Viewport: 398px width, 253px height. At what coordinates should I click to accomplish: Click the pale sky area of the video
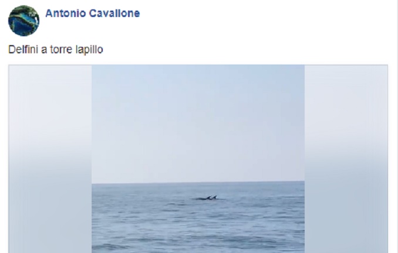[198, 123]
